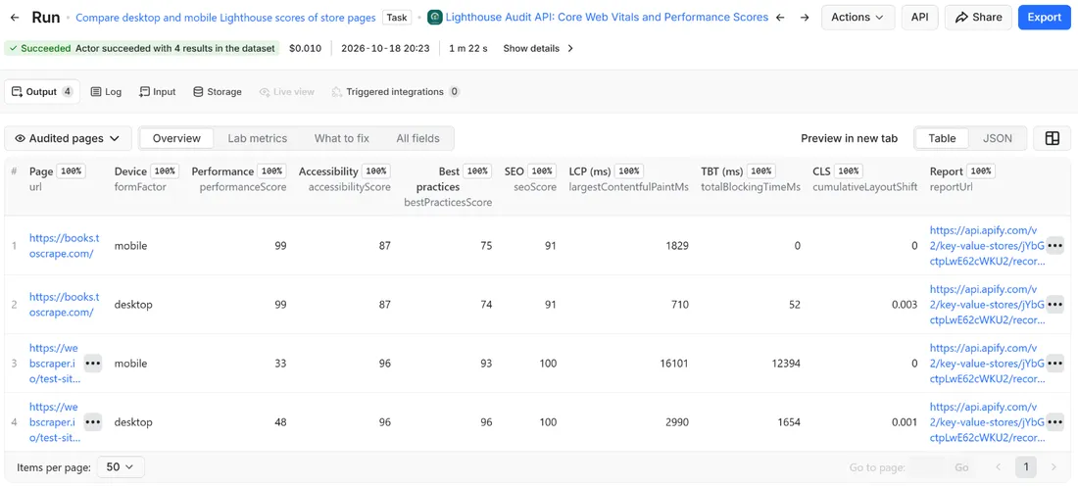Viewport: 1078px width, 487px height.
Task: Click the $0.010 cost value
Action: tap(305, 48)
